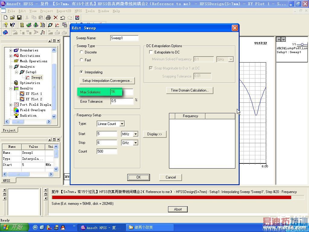The height and width of the screenshot is (232, 309).
Task: Click the Error Tolerance input field
Action: [122, 101]
